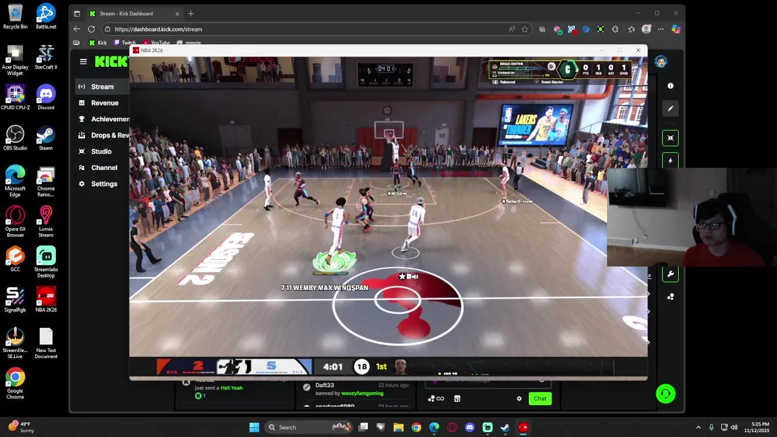Open Task View on the taskbar

pos(363,427)
